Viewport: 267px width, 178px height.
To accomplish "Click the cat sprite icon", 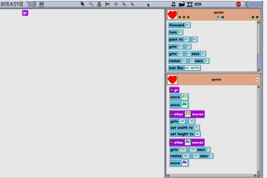I will [x=181, y=4].
